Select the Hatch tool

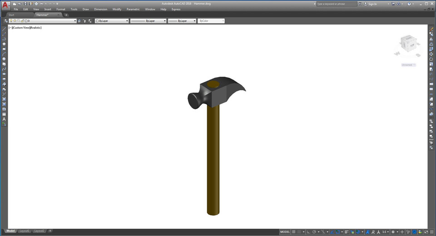click(4, 99)
